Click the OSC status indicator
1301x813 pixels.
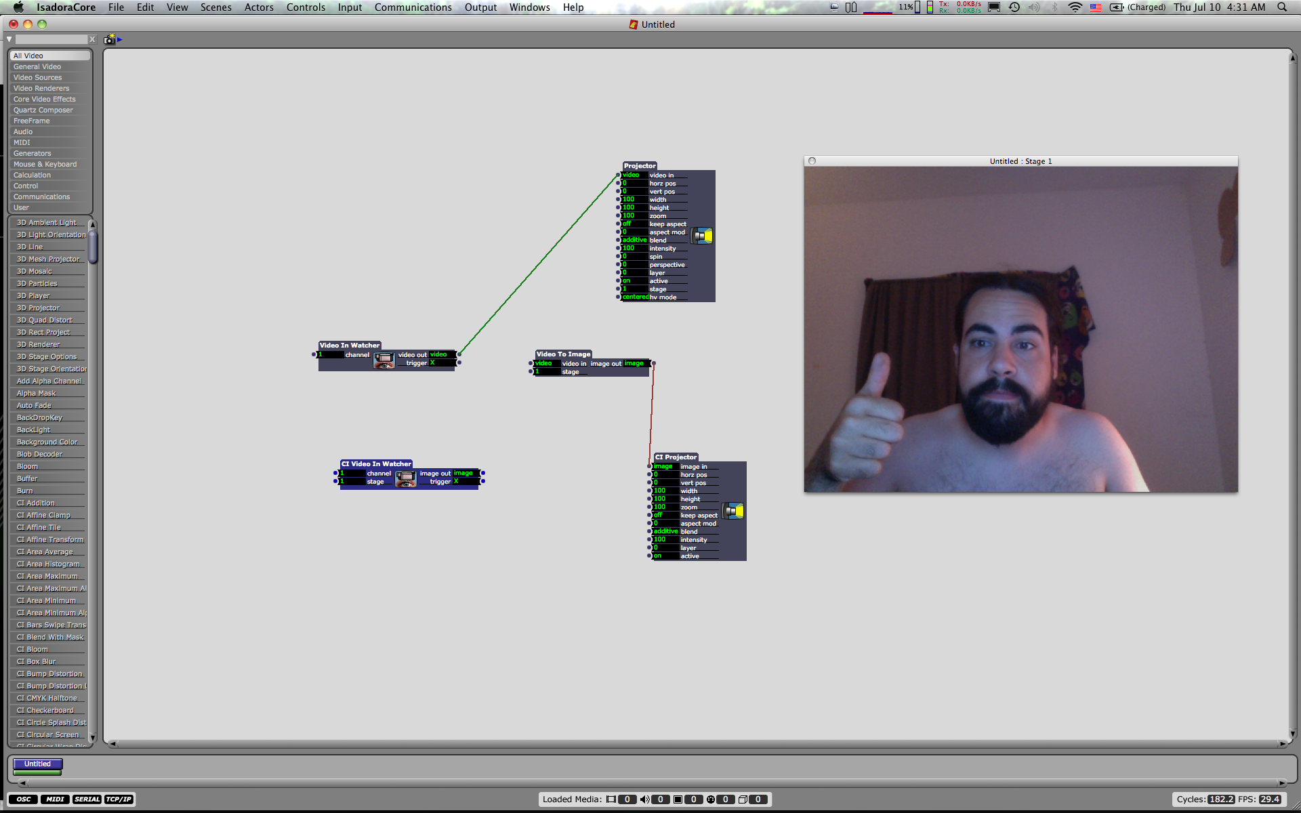(24, 799)
